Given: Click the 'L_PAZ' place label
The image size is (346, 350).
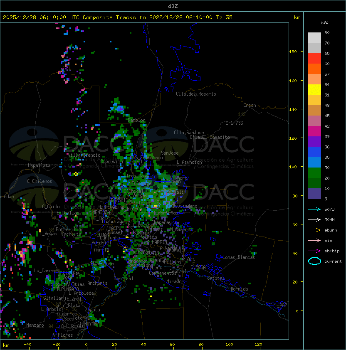Looking at the screenshot, I should click(281, 306).
